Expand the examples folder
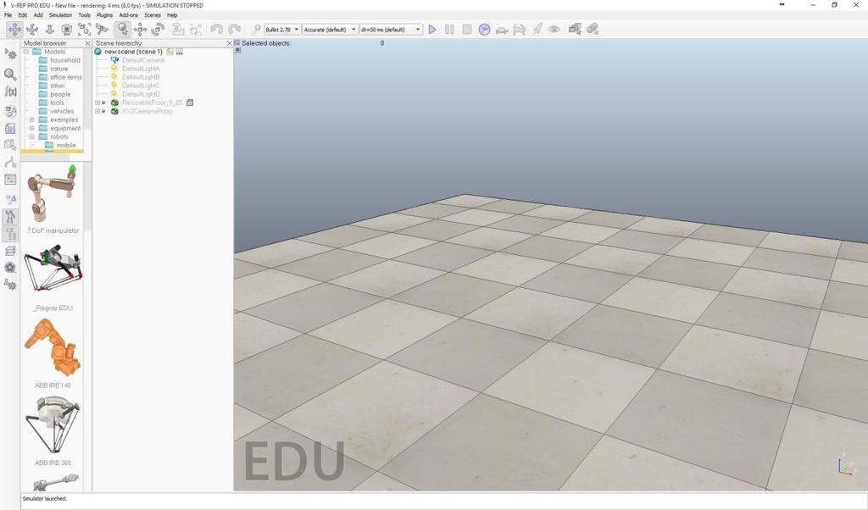Viewport: 868px width, 510px height. click(x=31, y=119)
